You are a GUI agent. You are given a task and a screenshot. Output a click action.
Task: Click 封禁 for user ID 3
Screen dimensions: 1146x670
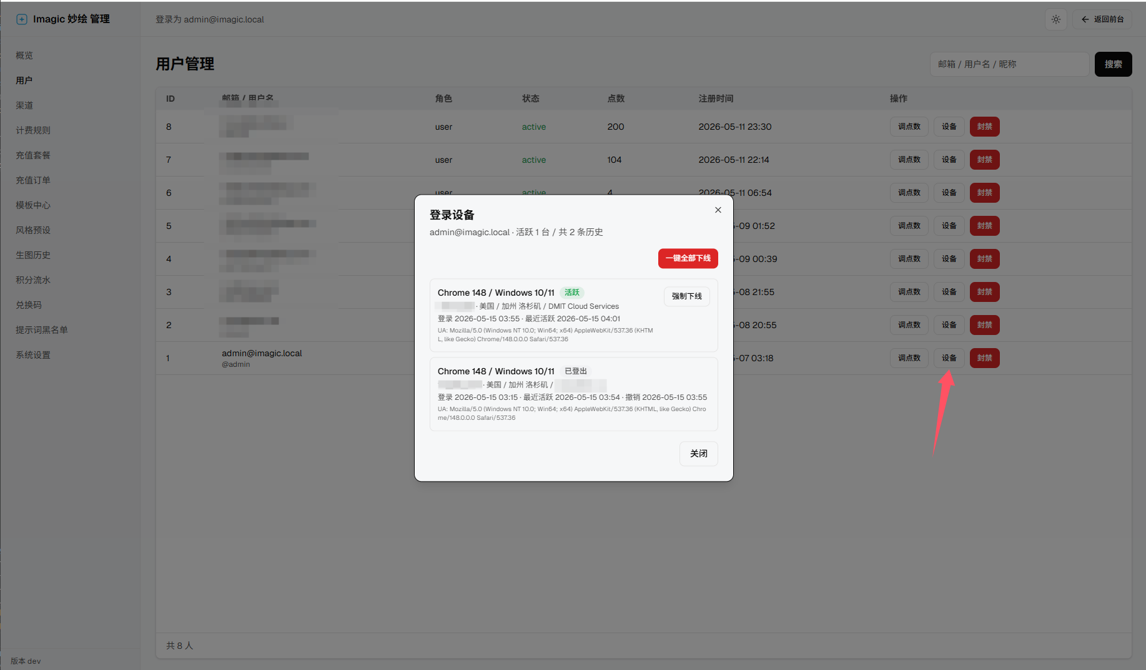(x=985, y=292)
